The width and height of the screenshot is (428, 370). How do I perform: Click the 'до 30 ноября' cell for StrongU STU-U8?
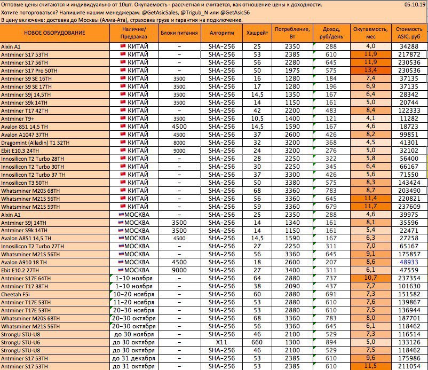[x=134, y=334]
